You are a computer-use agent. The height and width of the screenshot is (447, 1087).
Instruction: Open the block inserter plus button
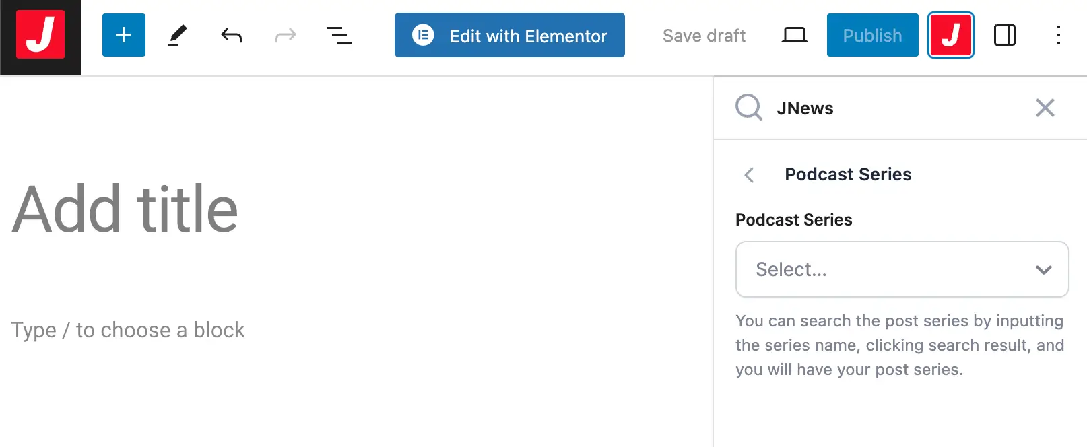coord(124,35)
